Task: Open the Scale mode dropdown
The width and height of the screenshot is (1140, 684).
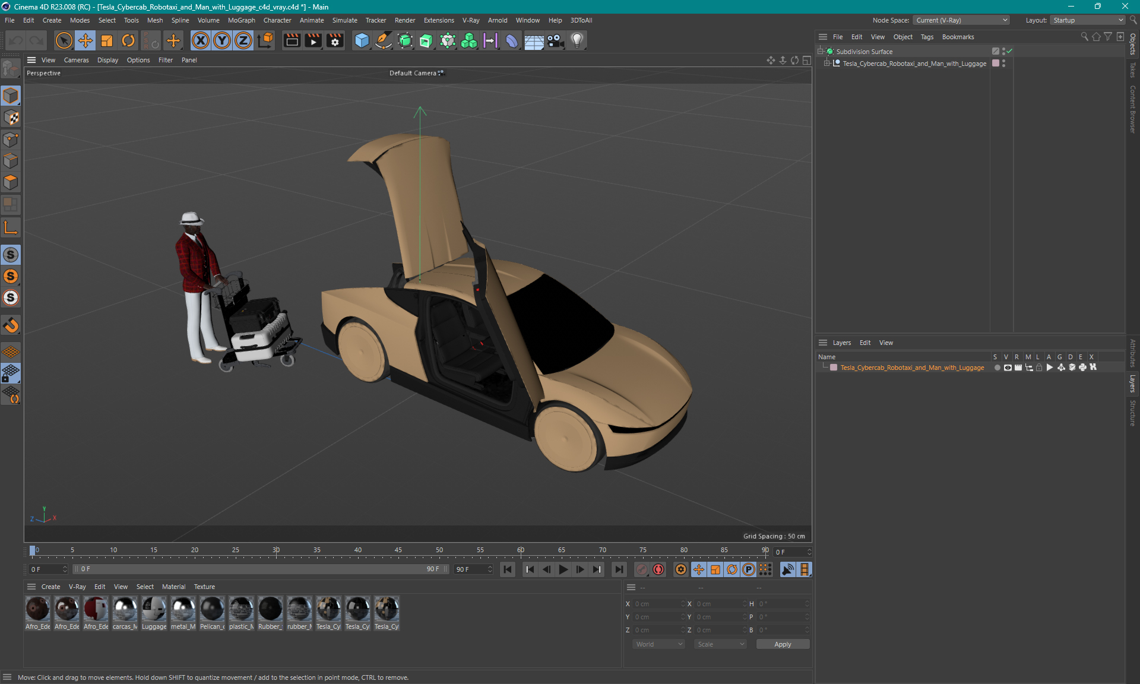Action: click(720, 644)
